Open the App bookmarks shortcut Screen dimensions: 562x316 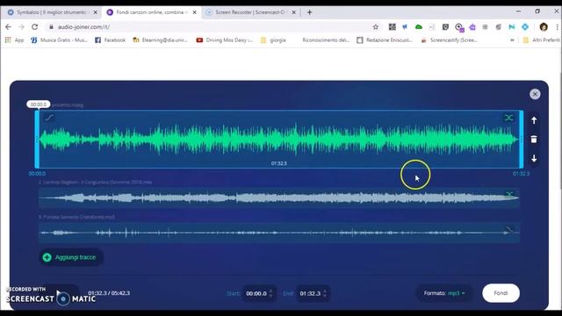click(14, 40)
